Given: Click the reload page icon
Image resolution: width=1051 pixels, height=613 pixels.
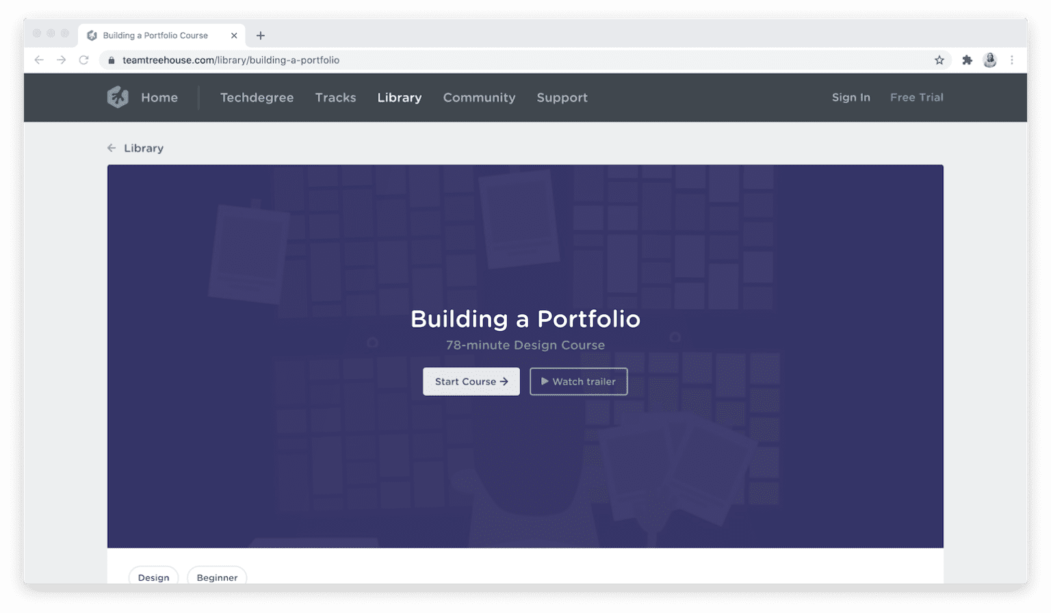Looking at the screenshot, I should (x=83, y=60).
